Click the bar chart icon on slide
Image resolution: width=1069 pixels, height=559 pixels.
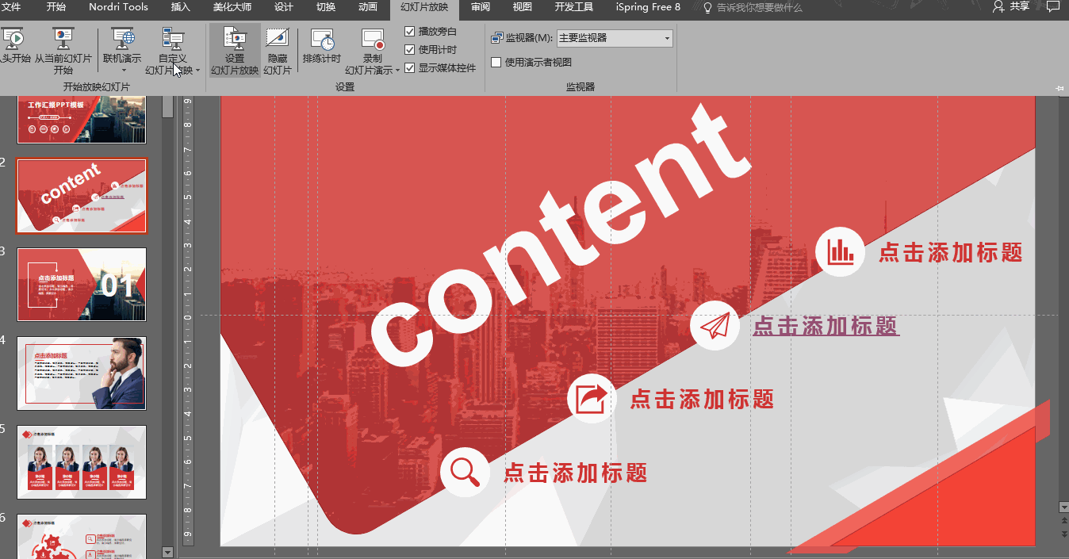840,252
